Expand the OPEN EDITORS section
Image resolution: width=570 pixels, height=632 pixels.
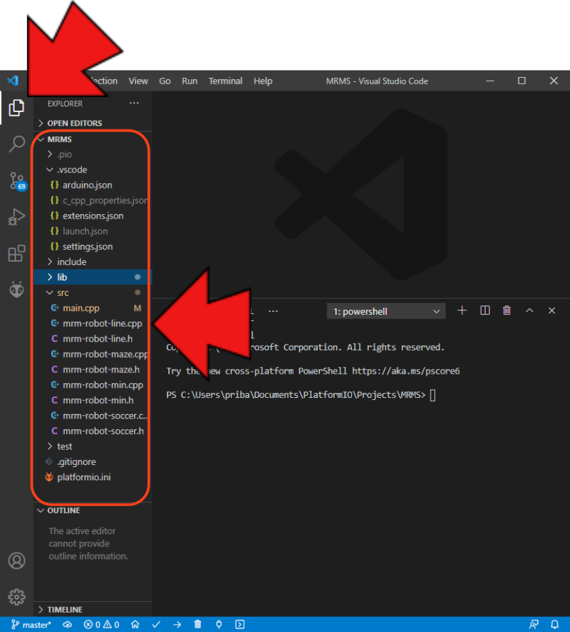tap(74, 123)
